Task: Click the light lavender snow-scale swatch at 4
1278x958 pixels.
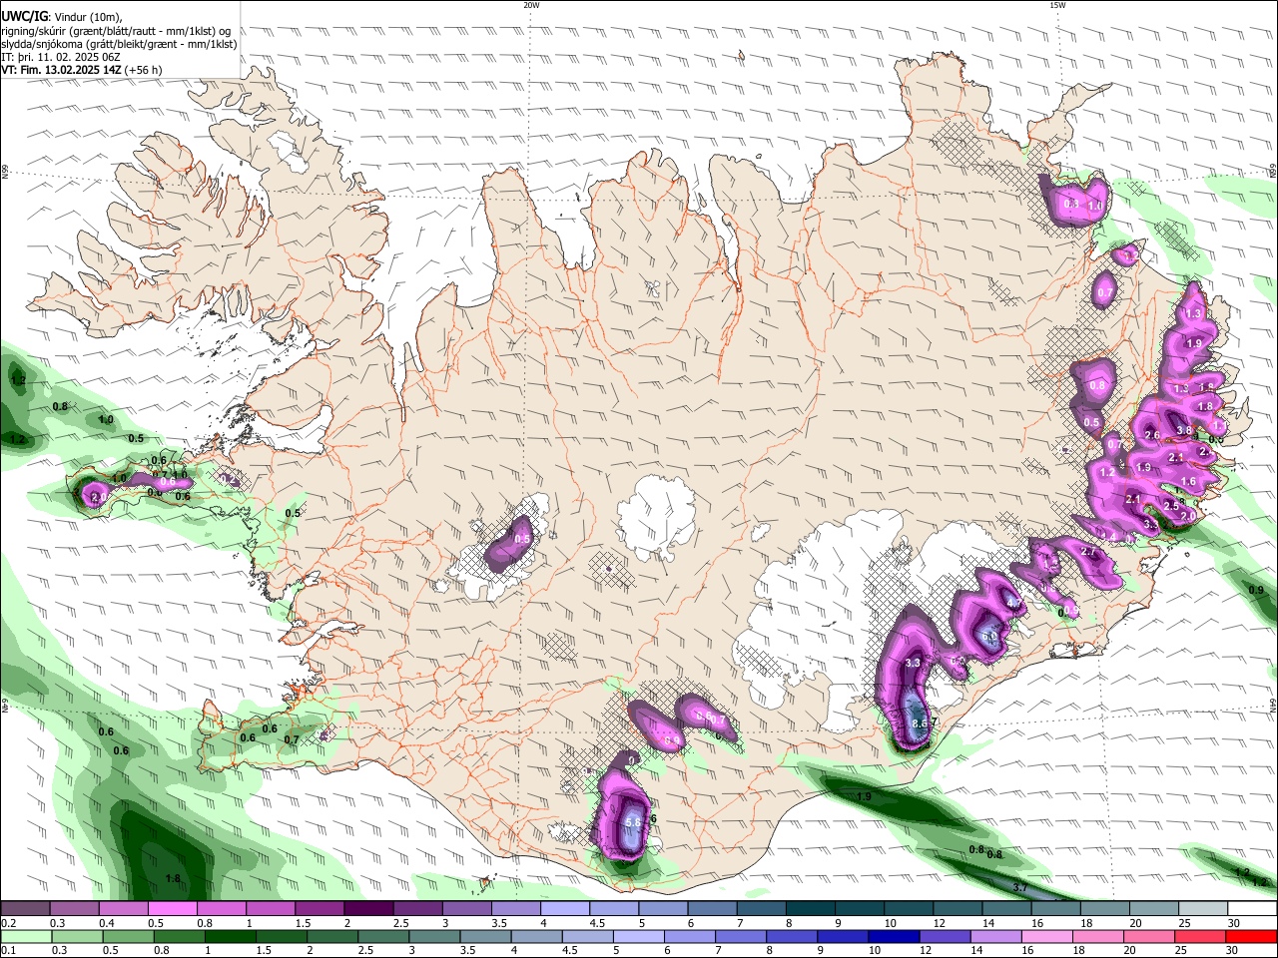Action: click(x=565, y=908)
